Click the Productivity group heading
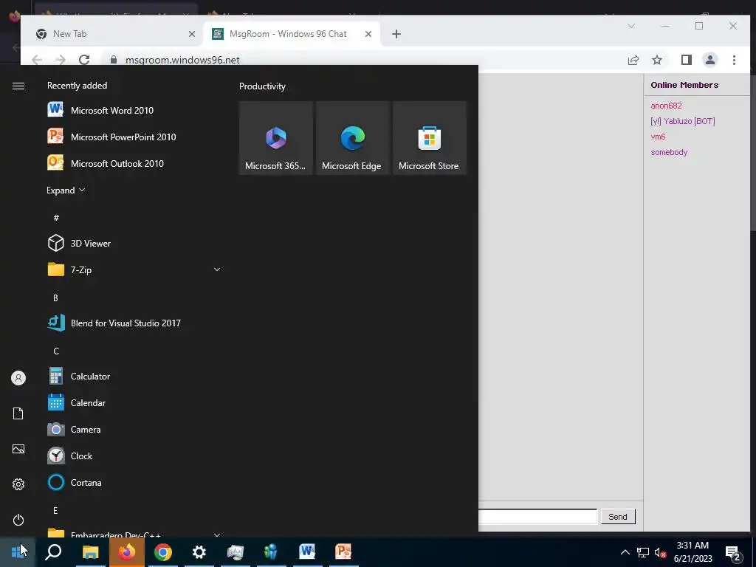The height and width of the screenshot is (567, 756). (x=262, y=86)
